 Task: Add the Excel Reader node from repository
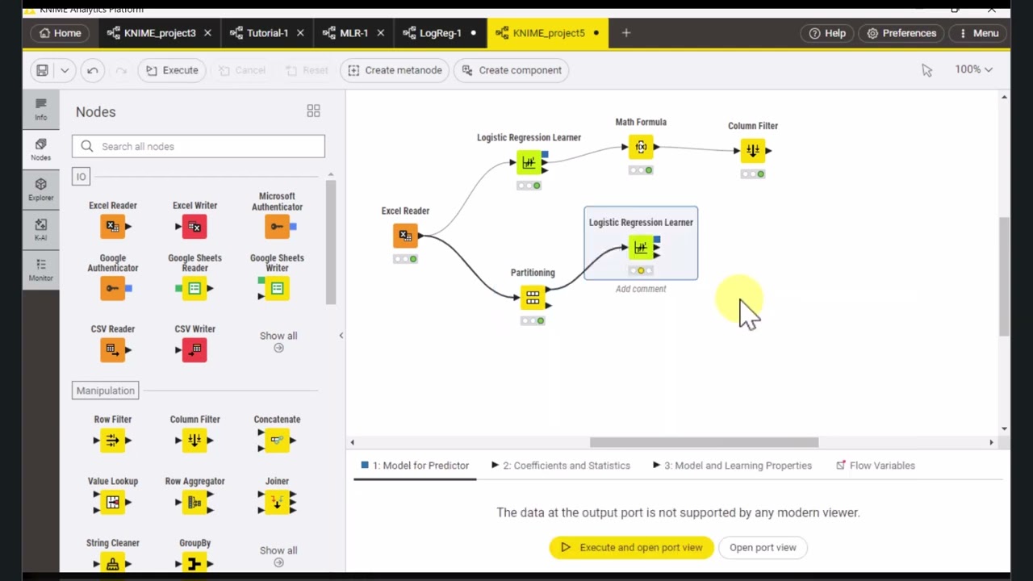113,227
